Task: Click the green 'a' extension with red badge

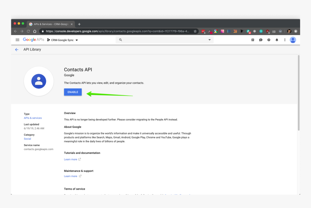Action: 248,31
